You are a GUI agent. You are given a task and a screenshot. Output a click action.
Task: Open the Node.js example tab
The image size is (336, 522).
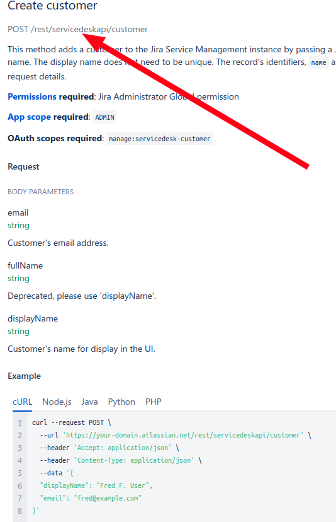(57, 402)
